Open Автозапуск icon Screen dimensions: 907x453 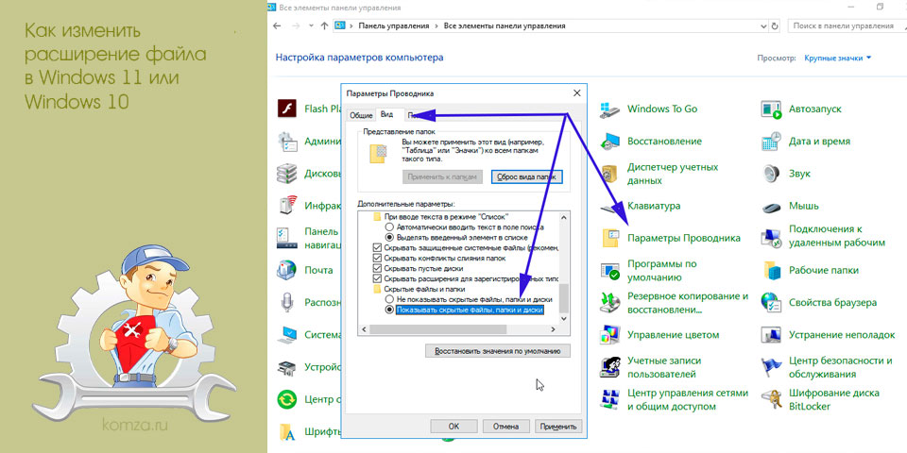pyautogui.click(x=771, y=109)
